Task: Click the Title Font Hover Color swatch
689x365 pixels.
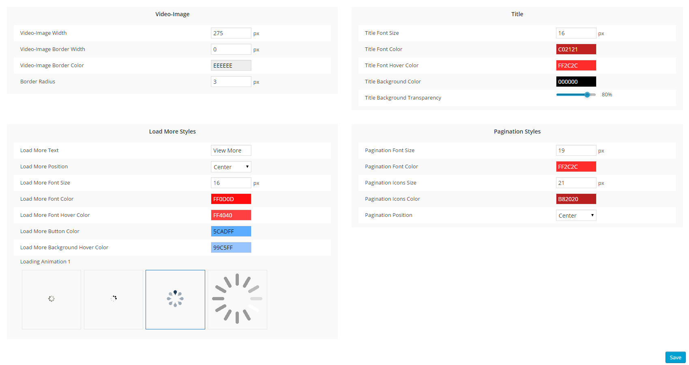Action: pos(576,66)
